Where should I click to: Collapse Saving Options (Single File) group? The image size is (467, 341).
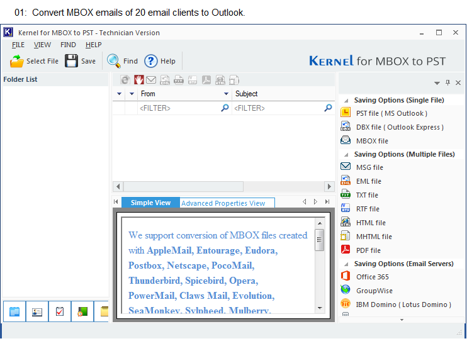(346, 101)
